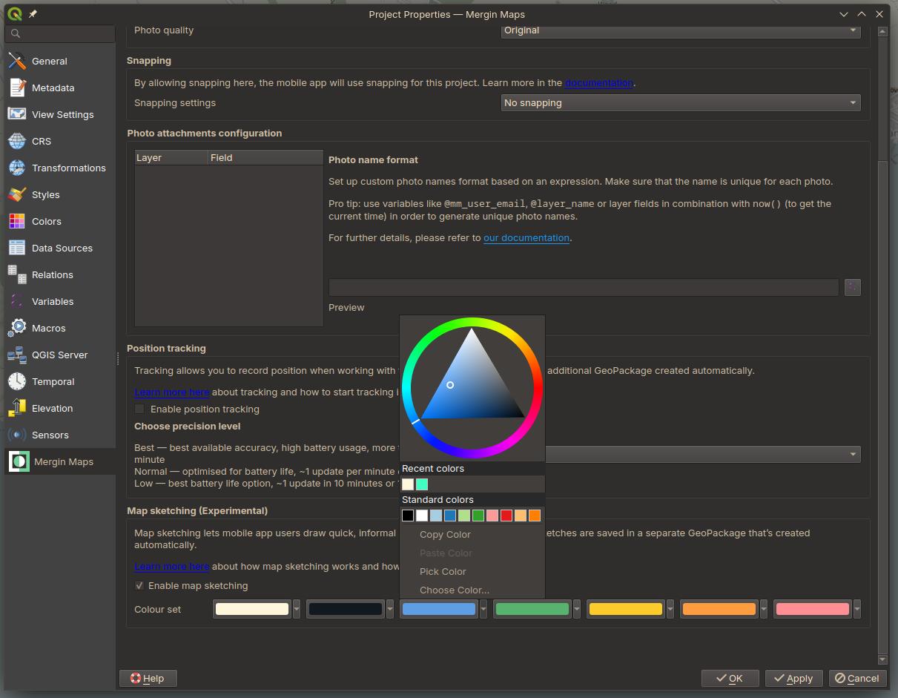
Task: Click the Field column header
Action: tap(266, 158)
